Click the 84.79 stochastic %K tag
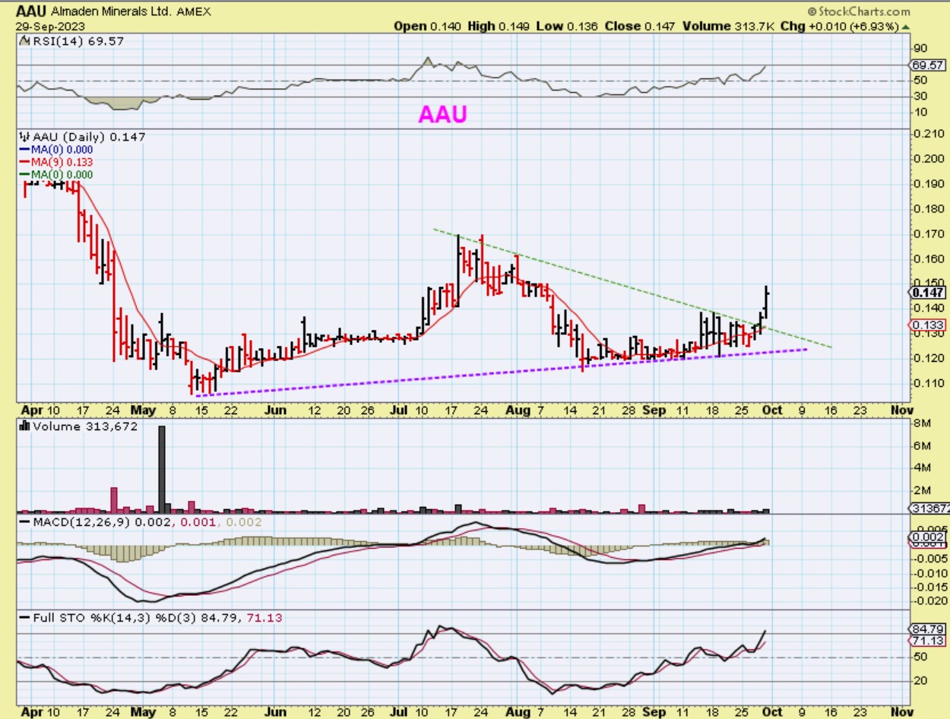This screenshot has height=719, width=950. 926,629
